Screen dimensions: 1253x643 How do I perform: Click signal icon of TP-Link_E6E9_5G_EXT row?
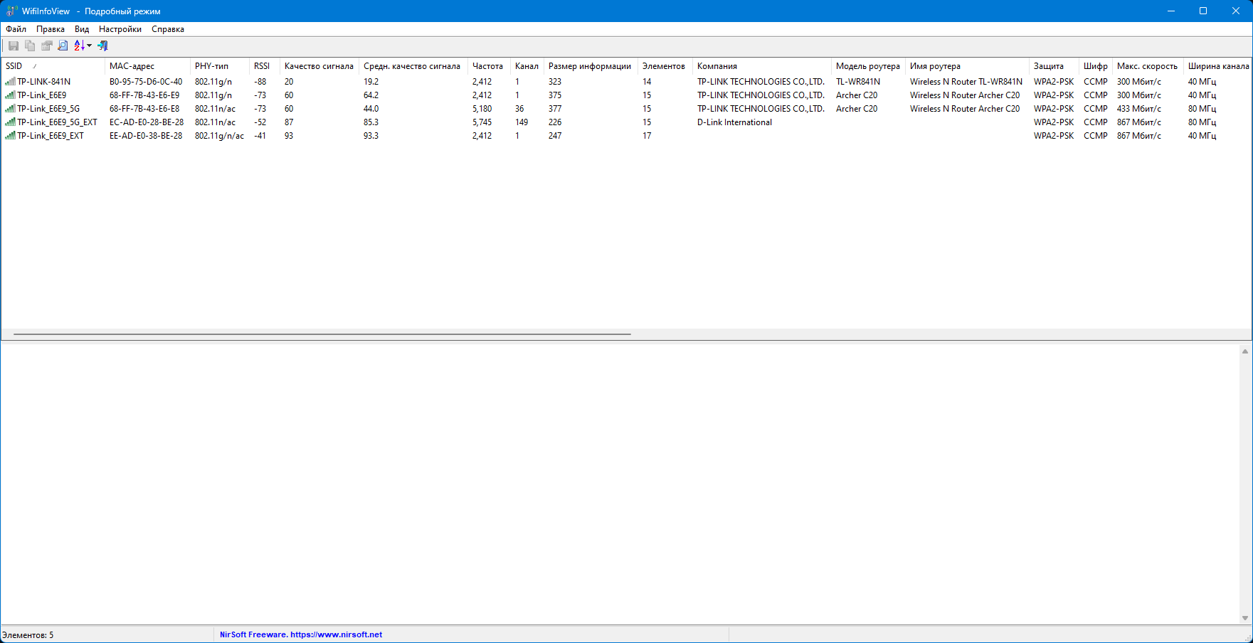(10, 122)
